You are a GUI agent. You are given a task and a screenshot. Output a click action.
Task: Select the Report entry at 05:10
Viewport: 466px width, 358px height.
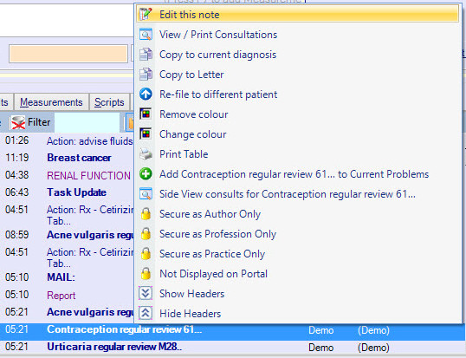click(68, 295)
